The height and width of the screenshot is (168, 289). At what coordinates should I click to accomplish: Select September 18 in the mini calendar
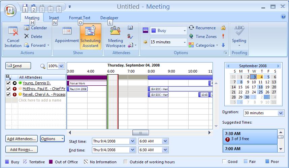point(260,87)
